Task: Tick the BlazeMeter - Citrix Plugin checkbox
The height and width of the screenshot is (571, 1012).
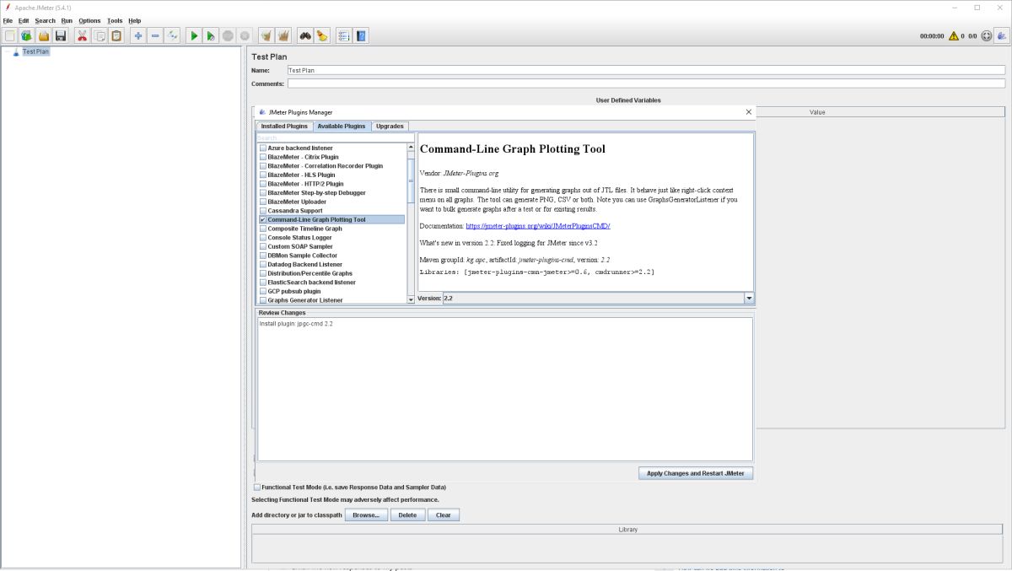Action: point(263,157)
